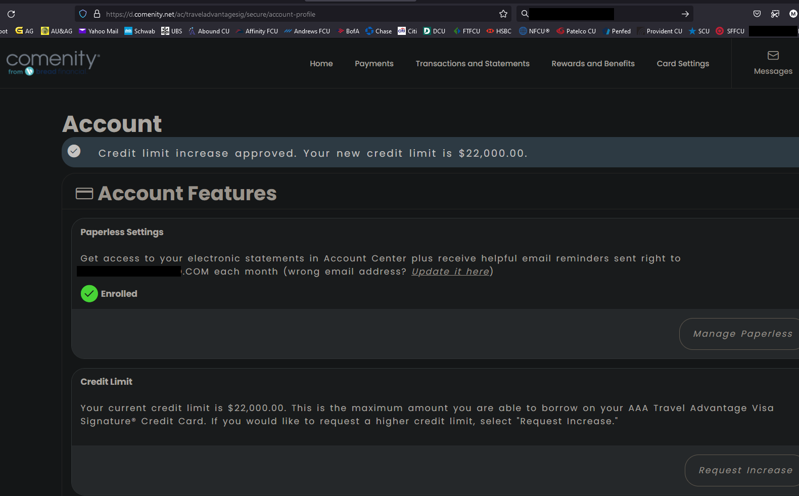
Task: Open the NFCU bookmark
Action: (x=534, y=31)
